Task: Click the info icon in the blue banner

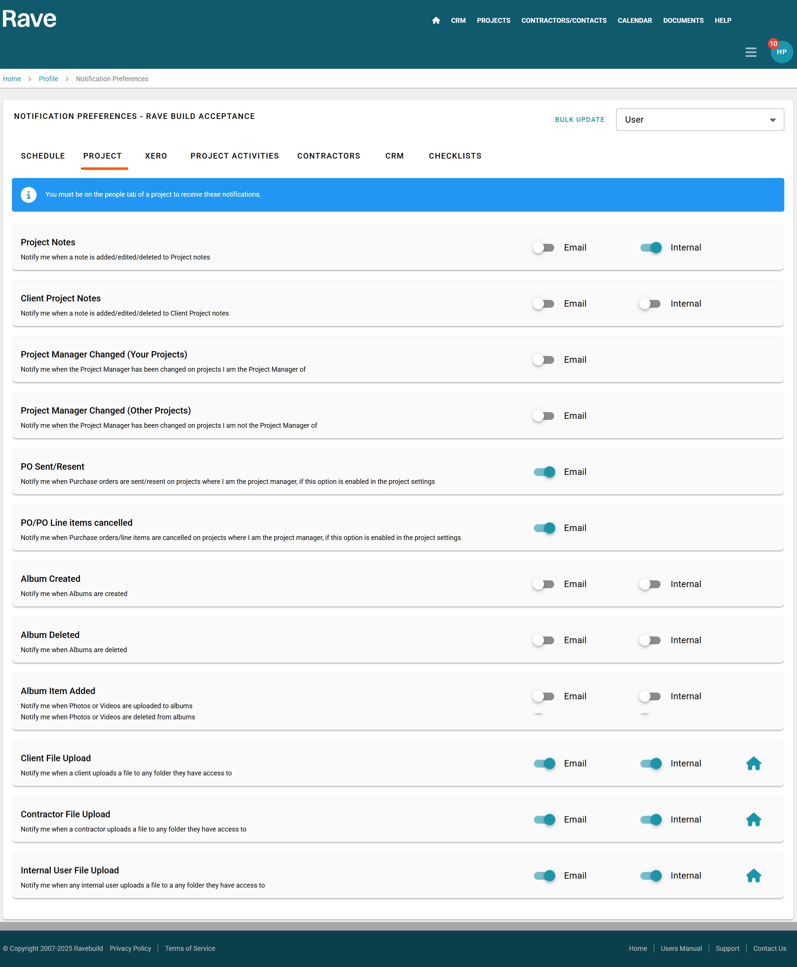Action: click(28, 195)
